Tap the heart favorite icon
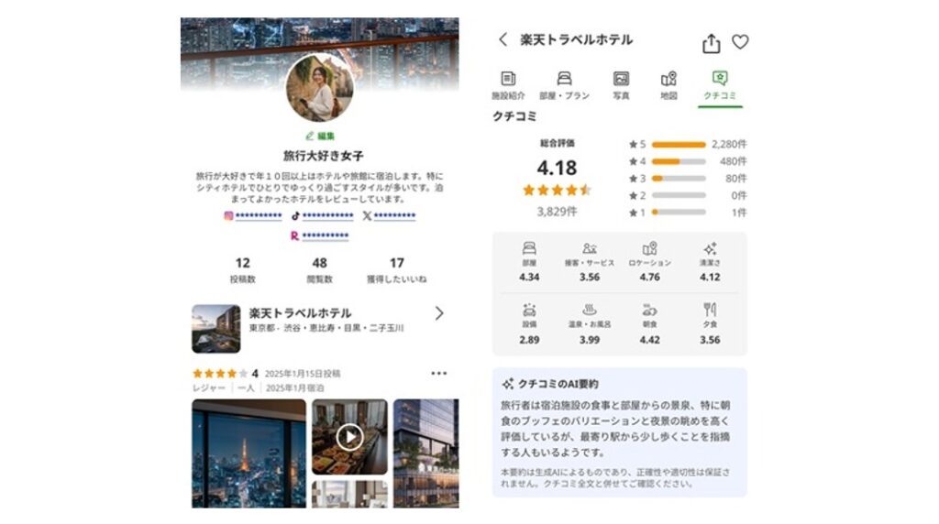 tap(740, 42)
